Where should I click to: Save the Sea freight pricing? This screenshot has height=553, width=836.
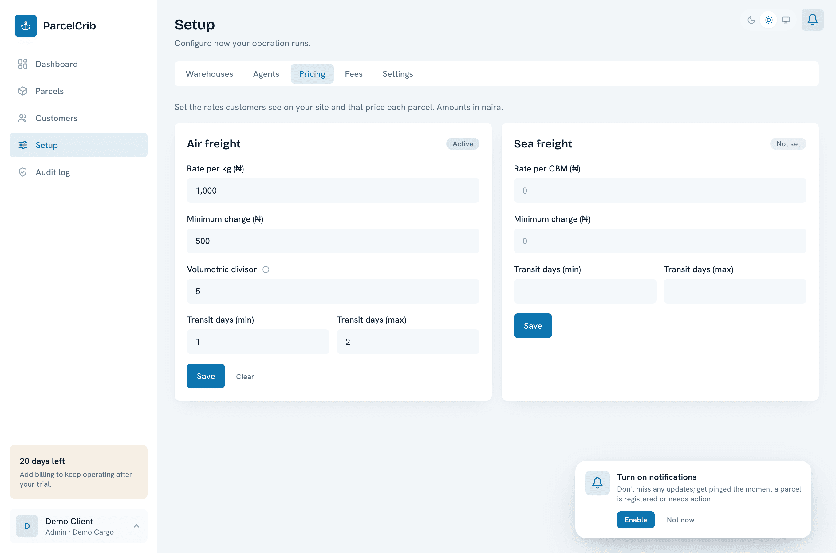533,326
